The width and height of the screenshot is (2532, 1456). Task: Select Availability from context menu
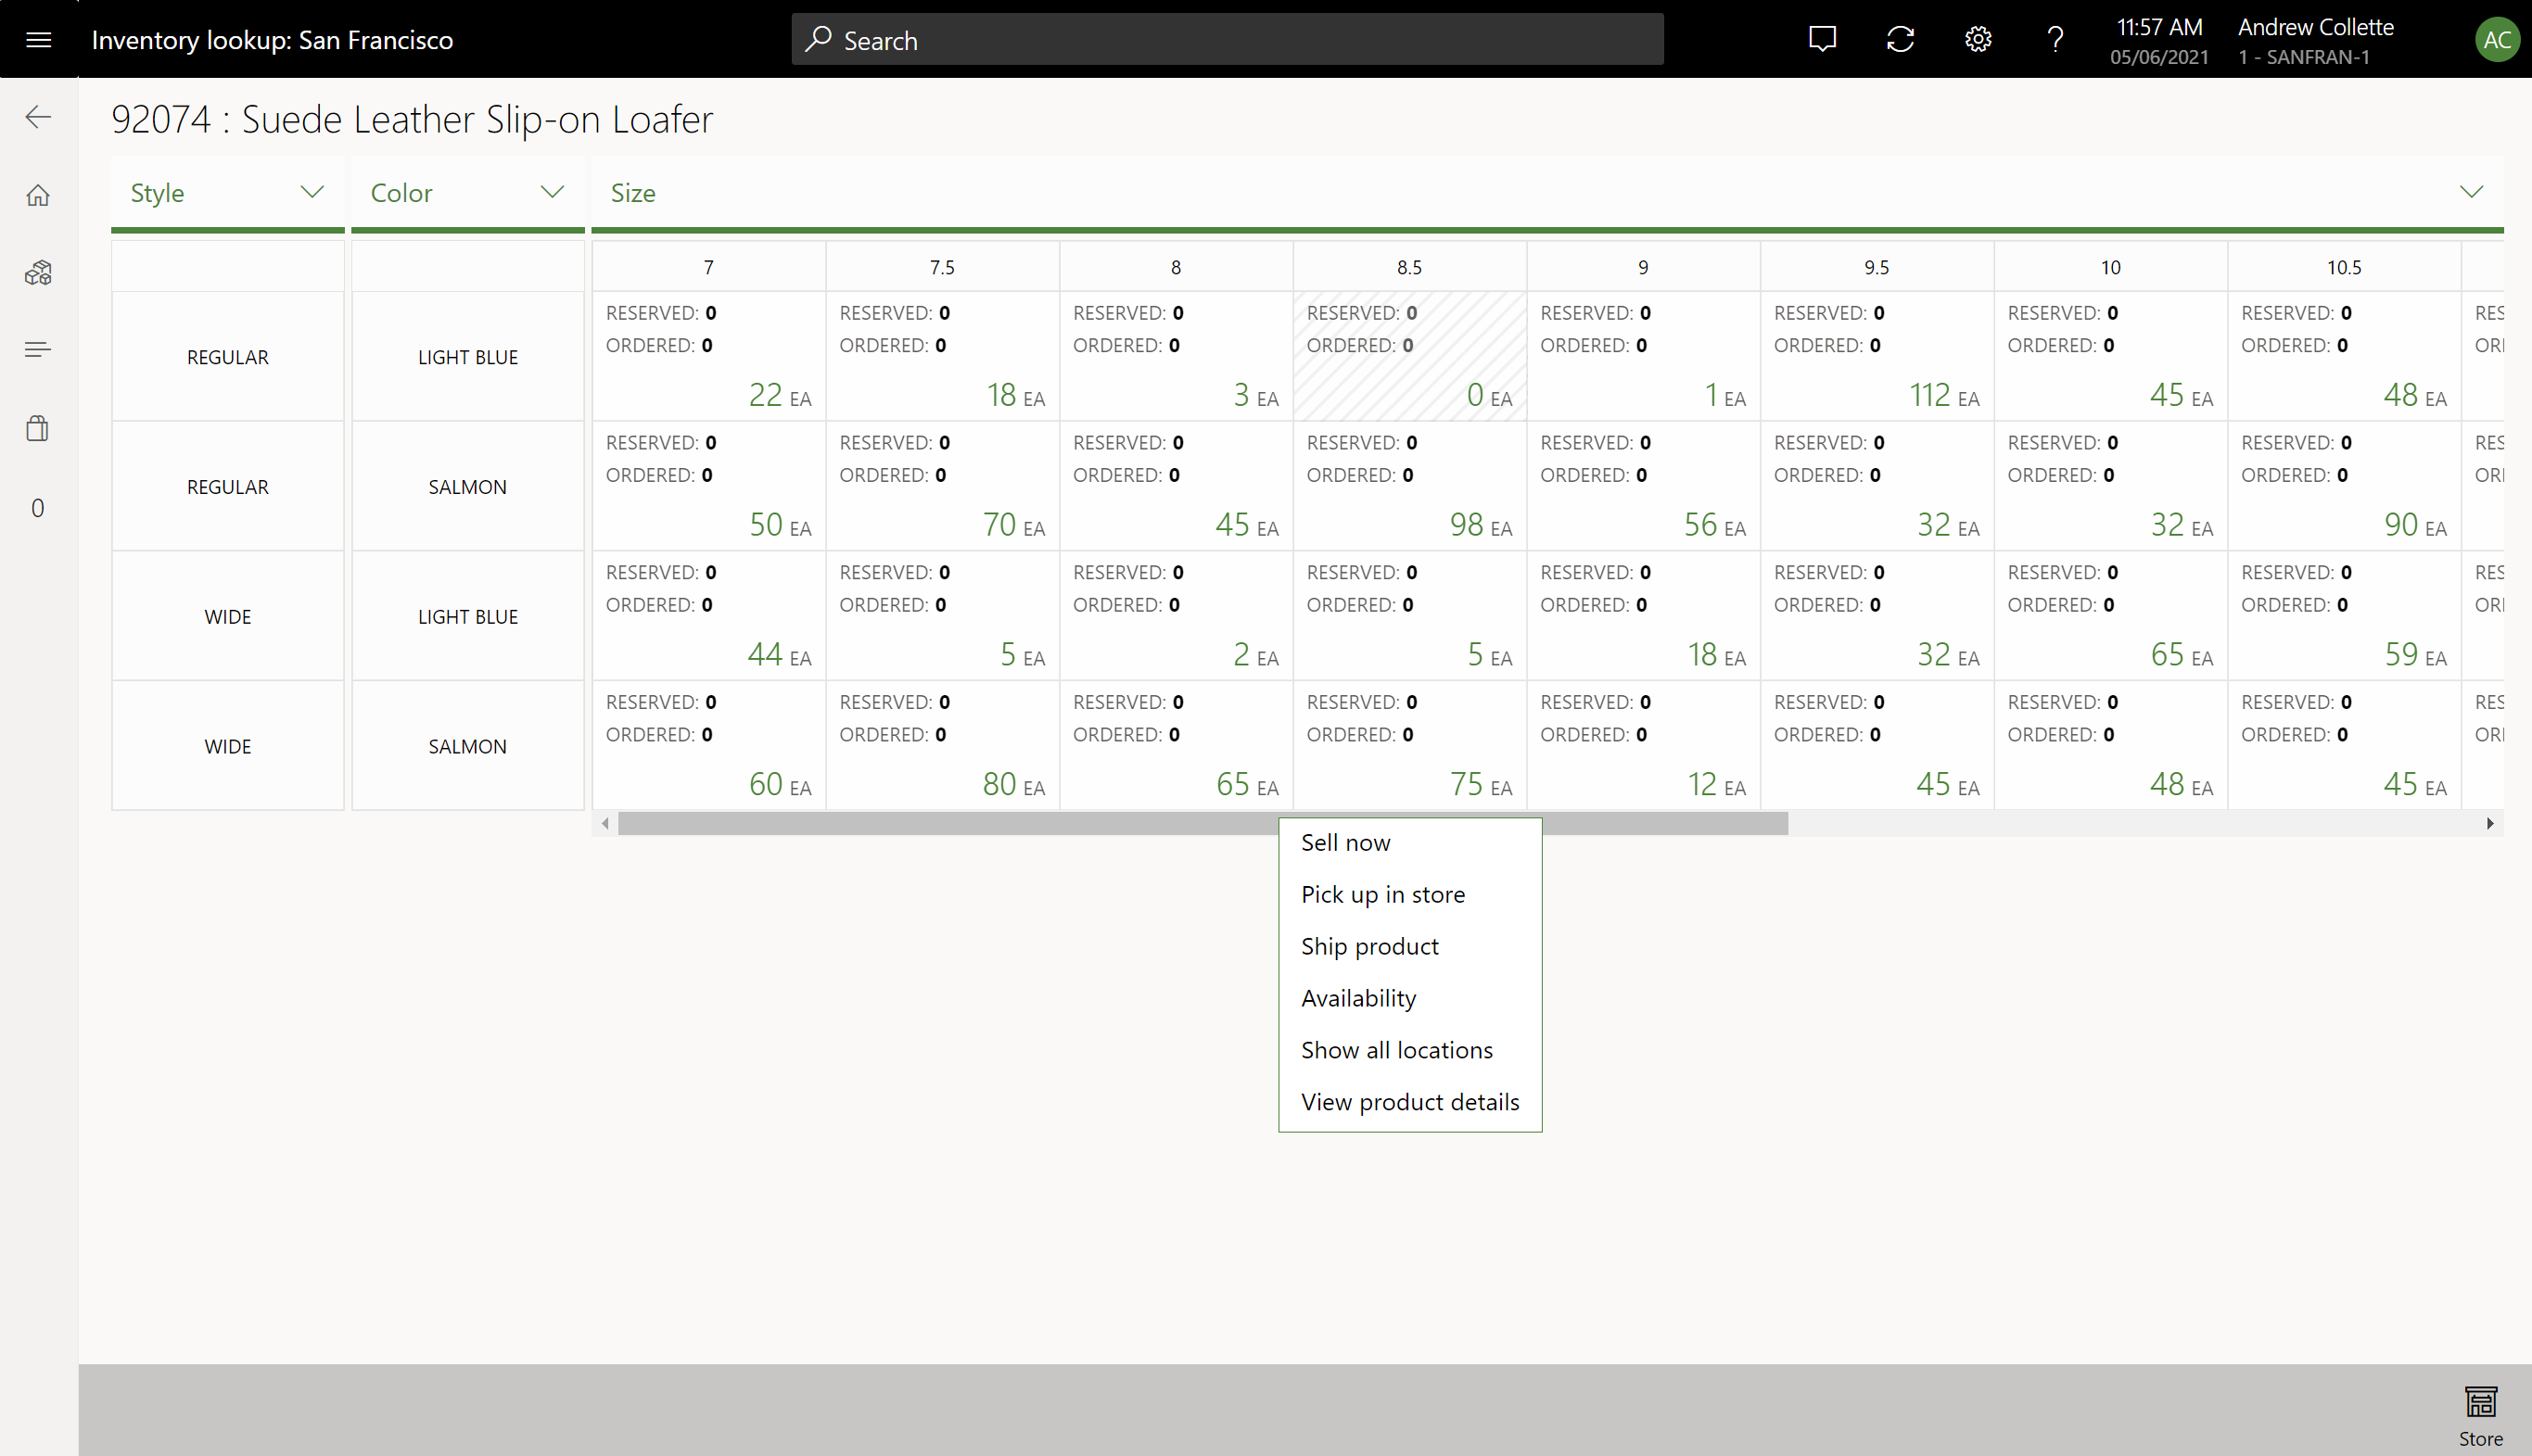click(x=1360, y=997)
